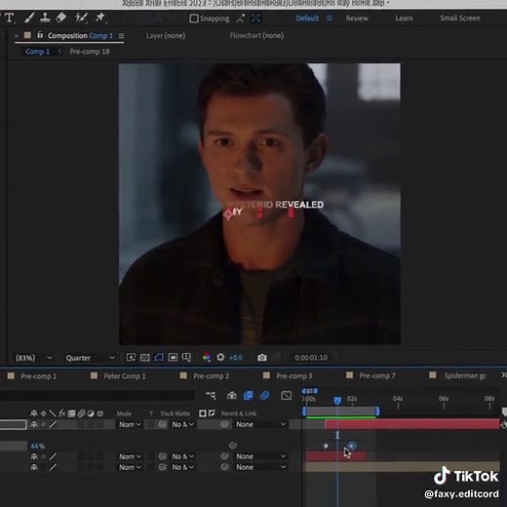Click the fx column header icon
Image resolution: width=507 pixels, height=507 pixels.
coord(61,413)
